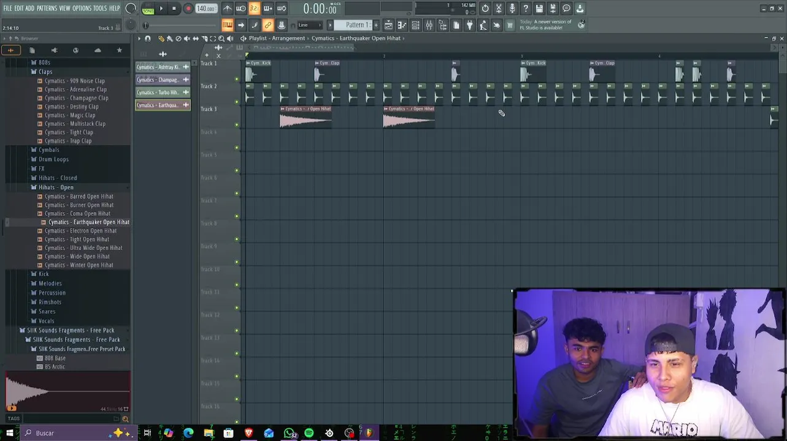Click the shopping cart content library icon

[510, 25]
